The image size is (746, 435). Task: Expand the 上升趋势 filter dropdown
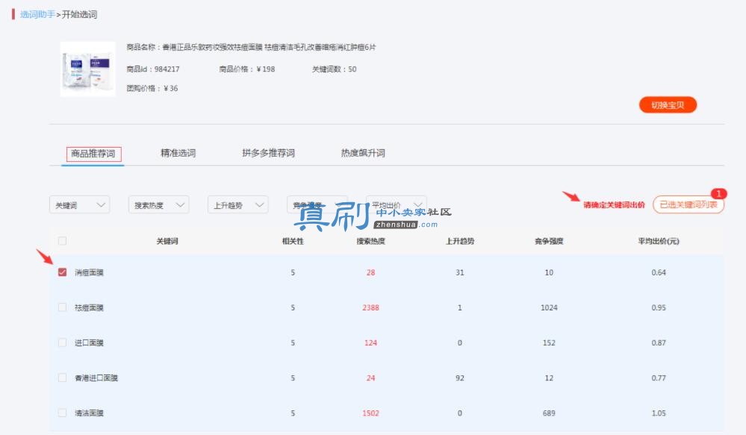[238, 205]
